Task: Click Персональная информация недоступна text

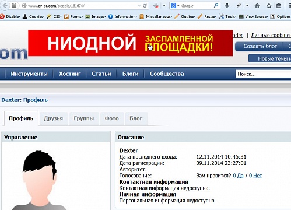Action: [167, 201]
